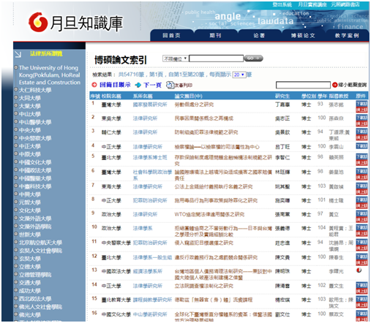Expand the 中國文化大學 tree node
This screenshot has height=323, width=371.
pos(16,162)
